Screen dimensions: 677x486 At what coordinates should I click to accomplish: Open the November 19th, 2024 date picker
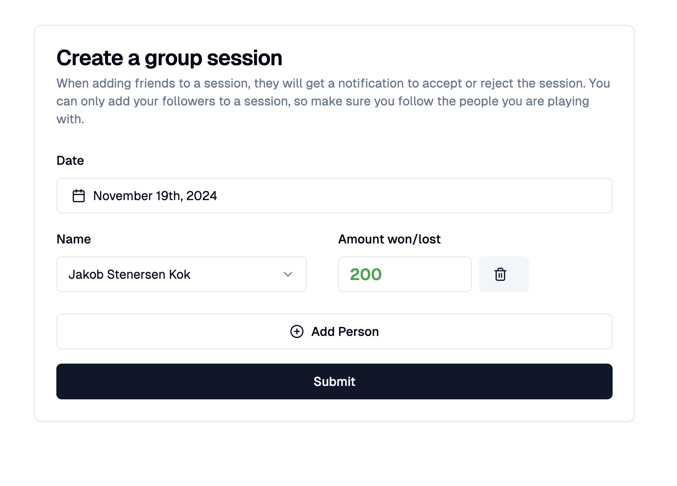pos(334,196)
